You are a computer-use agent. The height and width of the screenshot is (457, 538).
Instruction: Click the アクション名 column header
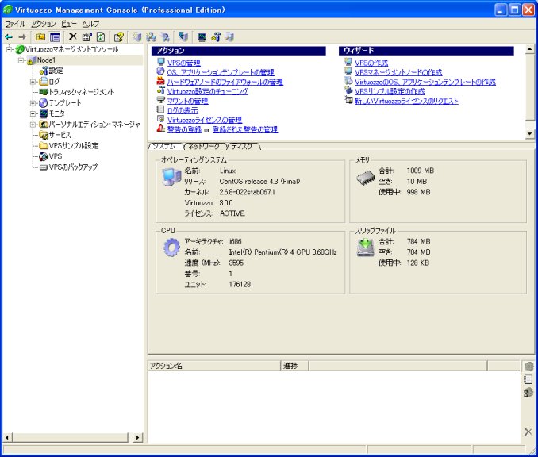(x=214, y=366)
